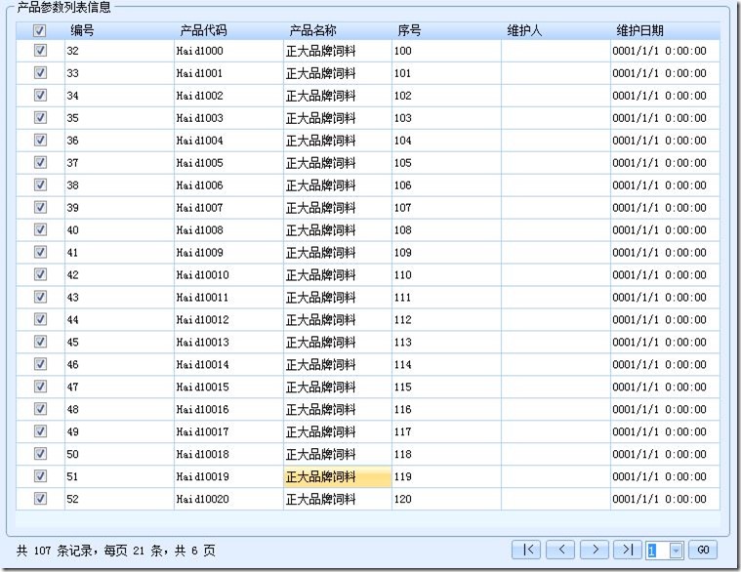Image resolution: width=741 pixels, height=572 pixels.
Task: Open the page number dropdown
Action: tap(677, 551)
